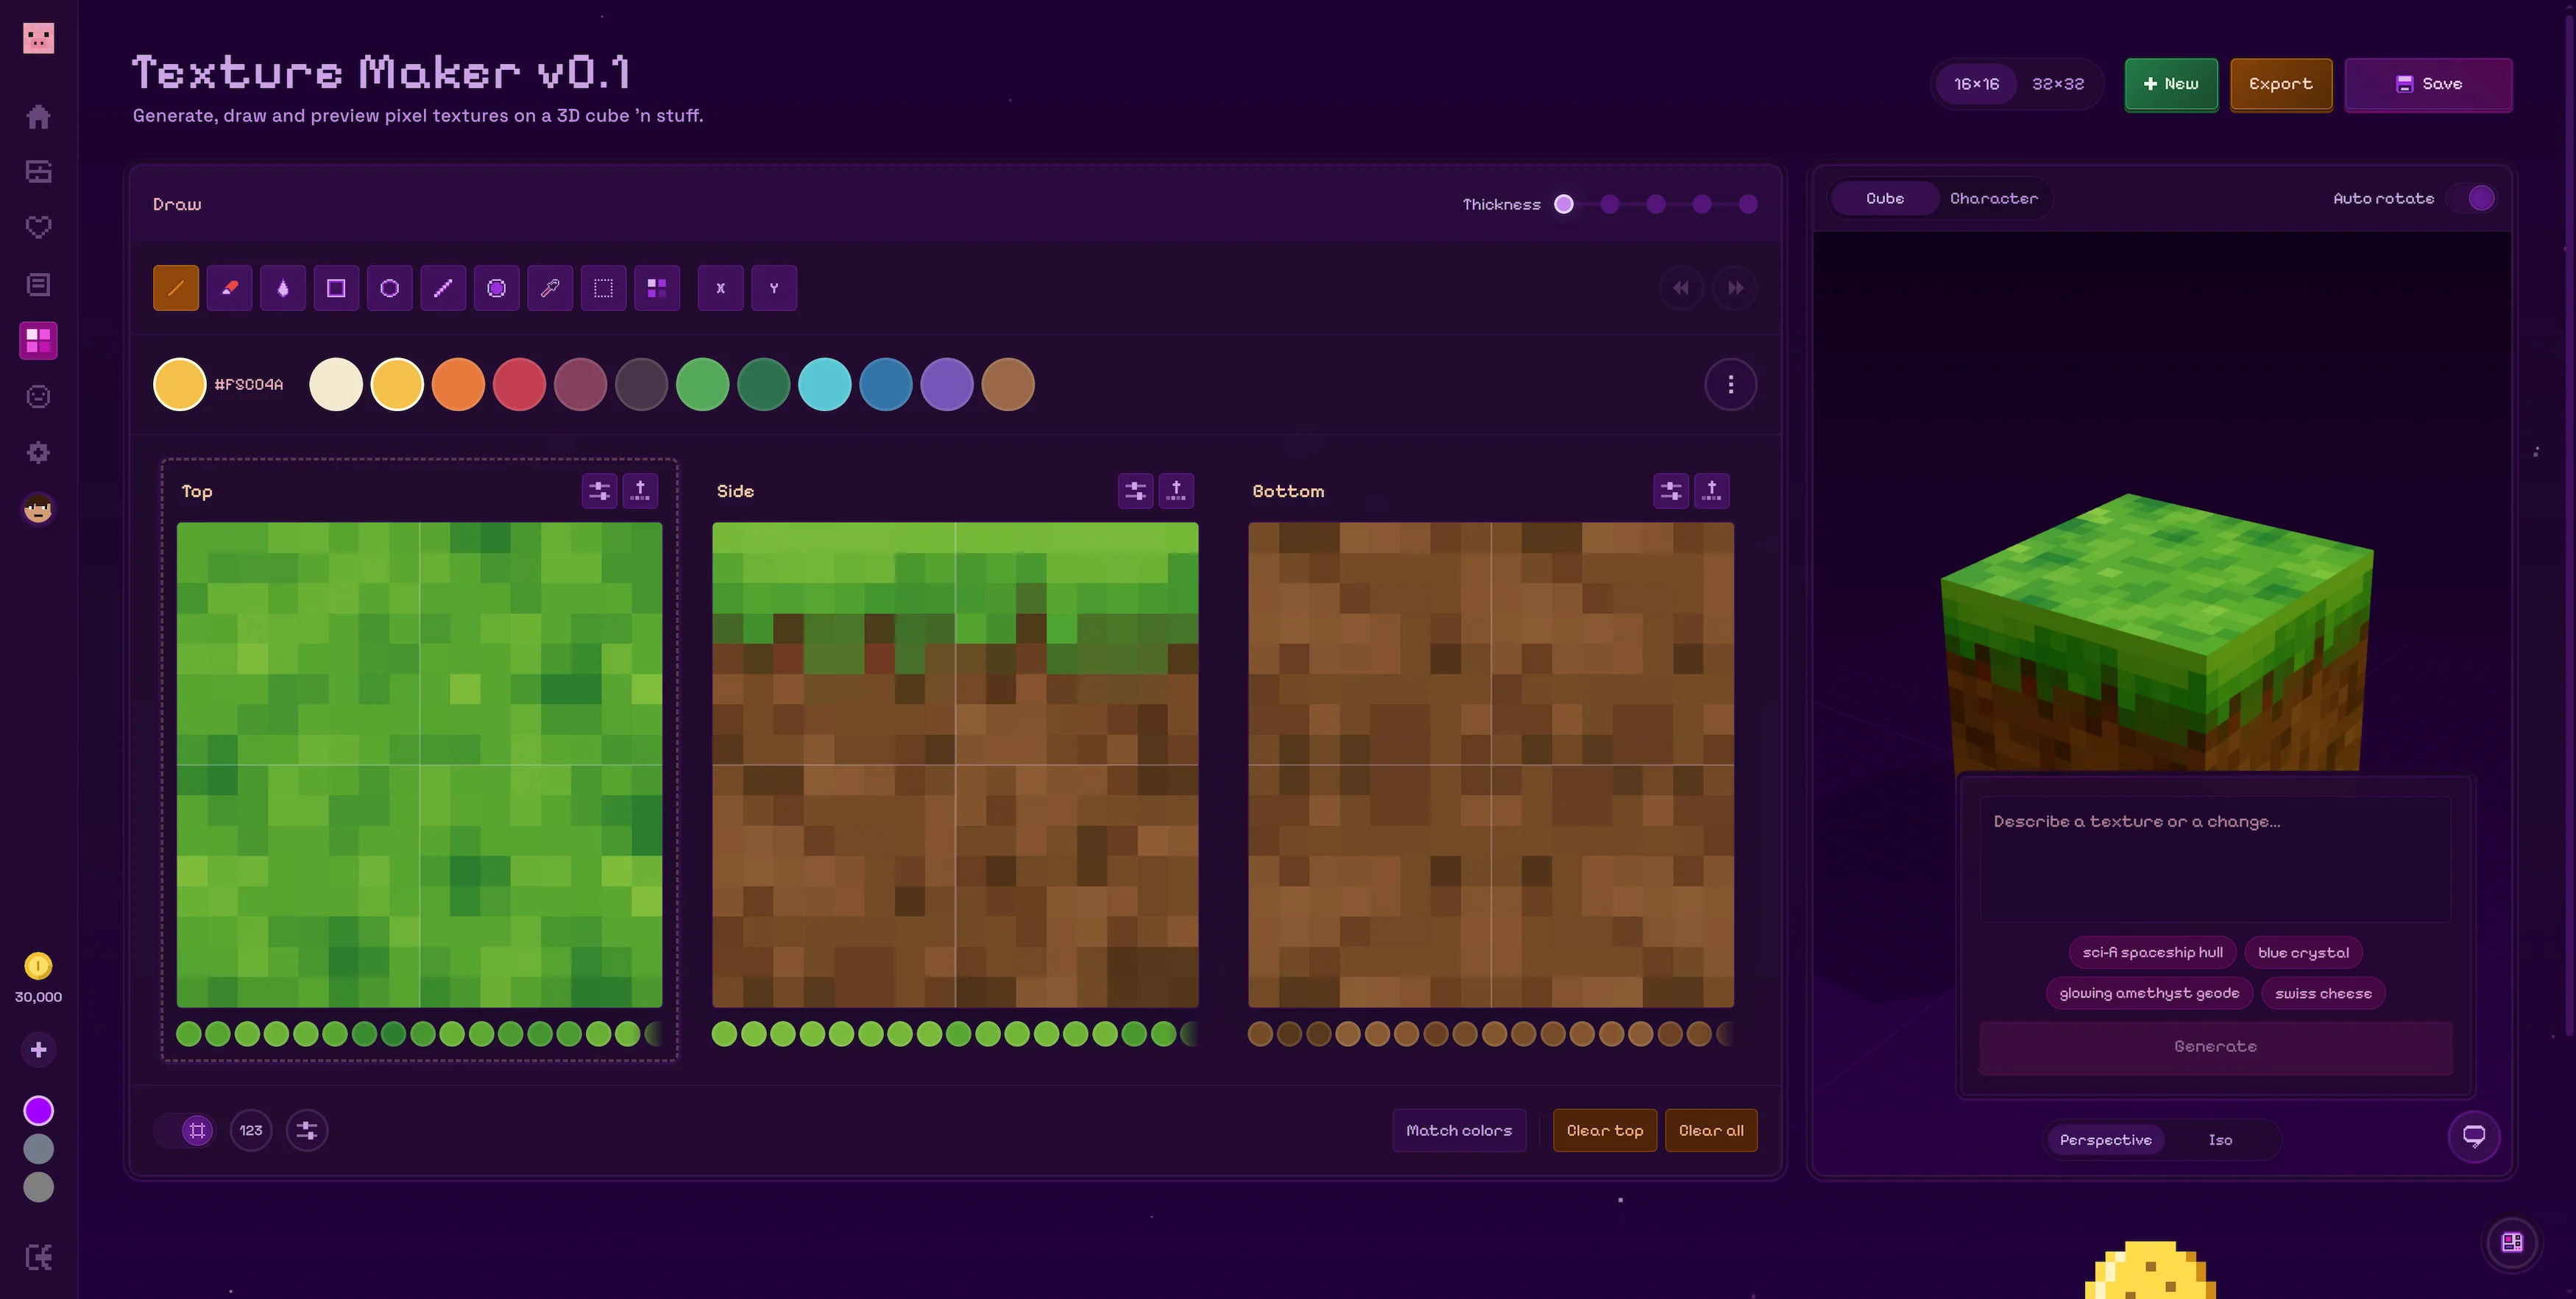2576x1299 pixels.
Task: Add coins with the plus button
Action: point(39,1049)
